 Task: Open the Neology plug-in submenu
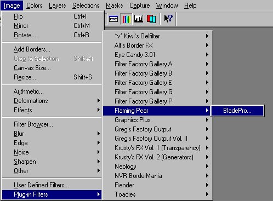tap(157, 166)
